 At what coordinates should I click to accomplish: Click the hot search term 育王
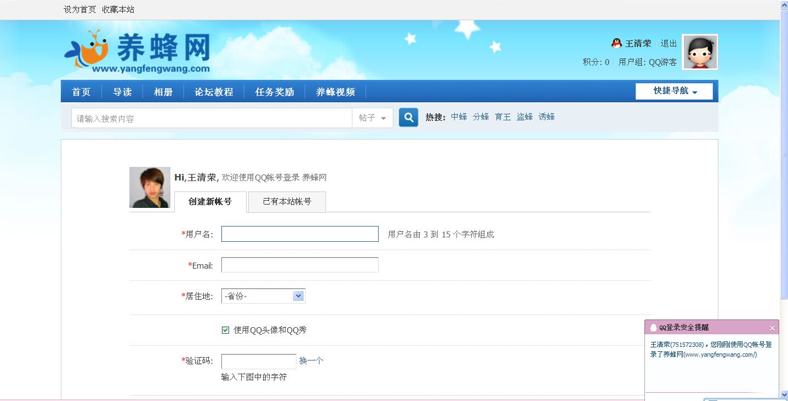pos(503,117)
